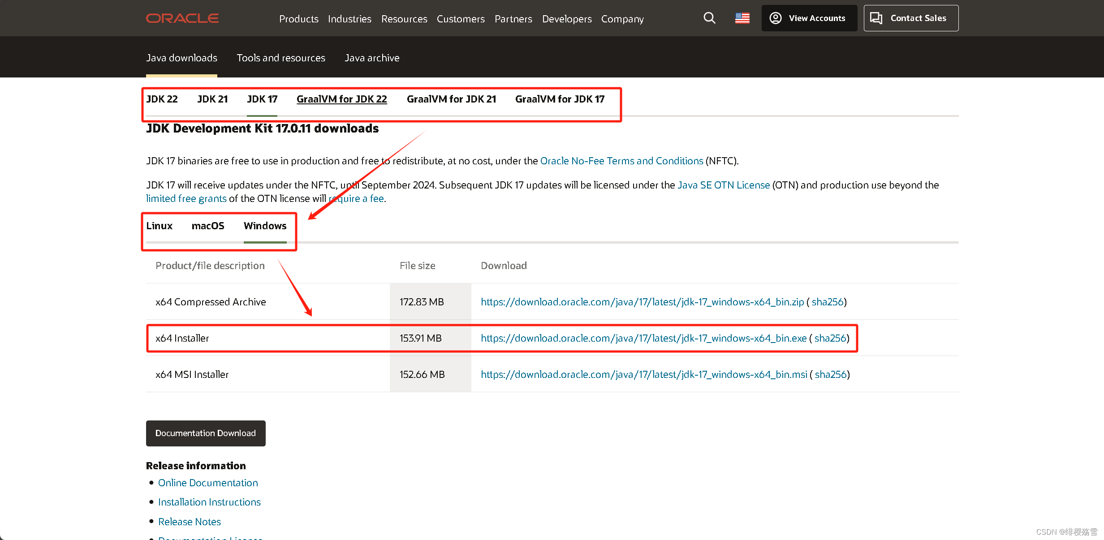
Task: Click the Oracle logo
Action: (x=182, y=18)
